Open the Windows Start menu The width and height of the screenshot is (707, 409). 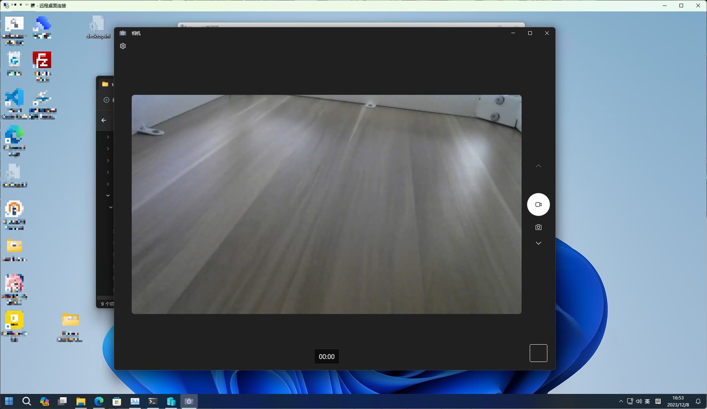(9, 401)
